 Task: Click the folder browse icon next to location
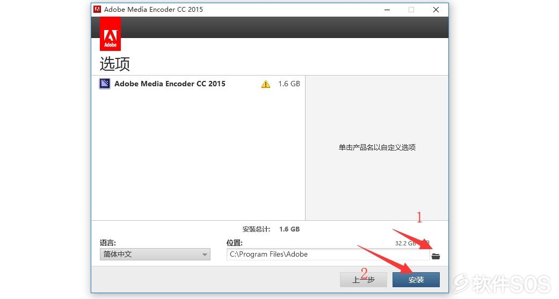pos(435,256)
